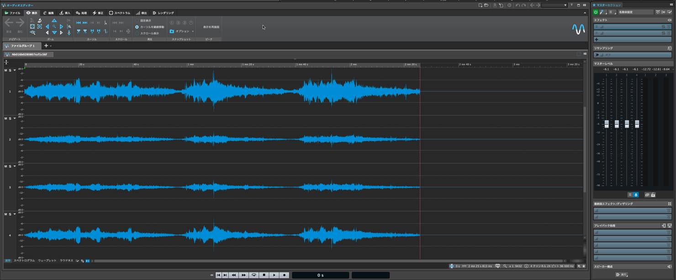
Task: Open channel 4 dropdown arrow
Action: coord(15,214)
